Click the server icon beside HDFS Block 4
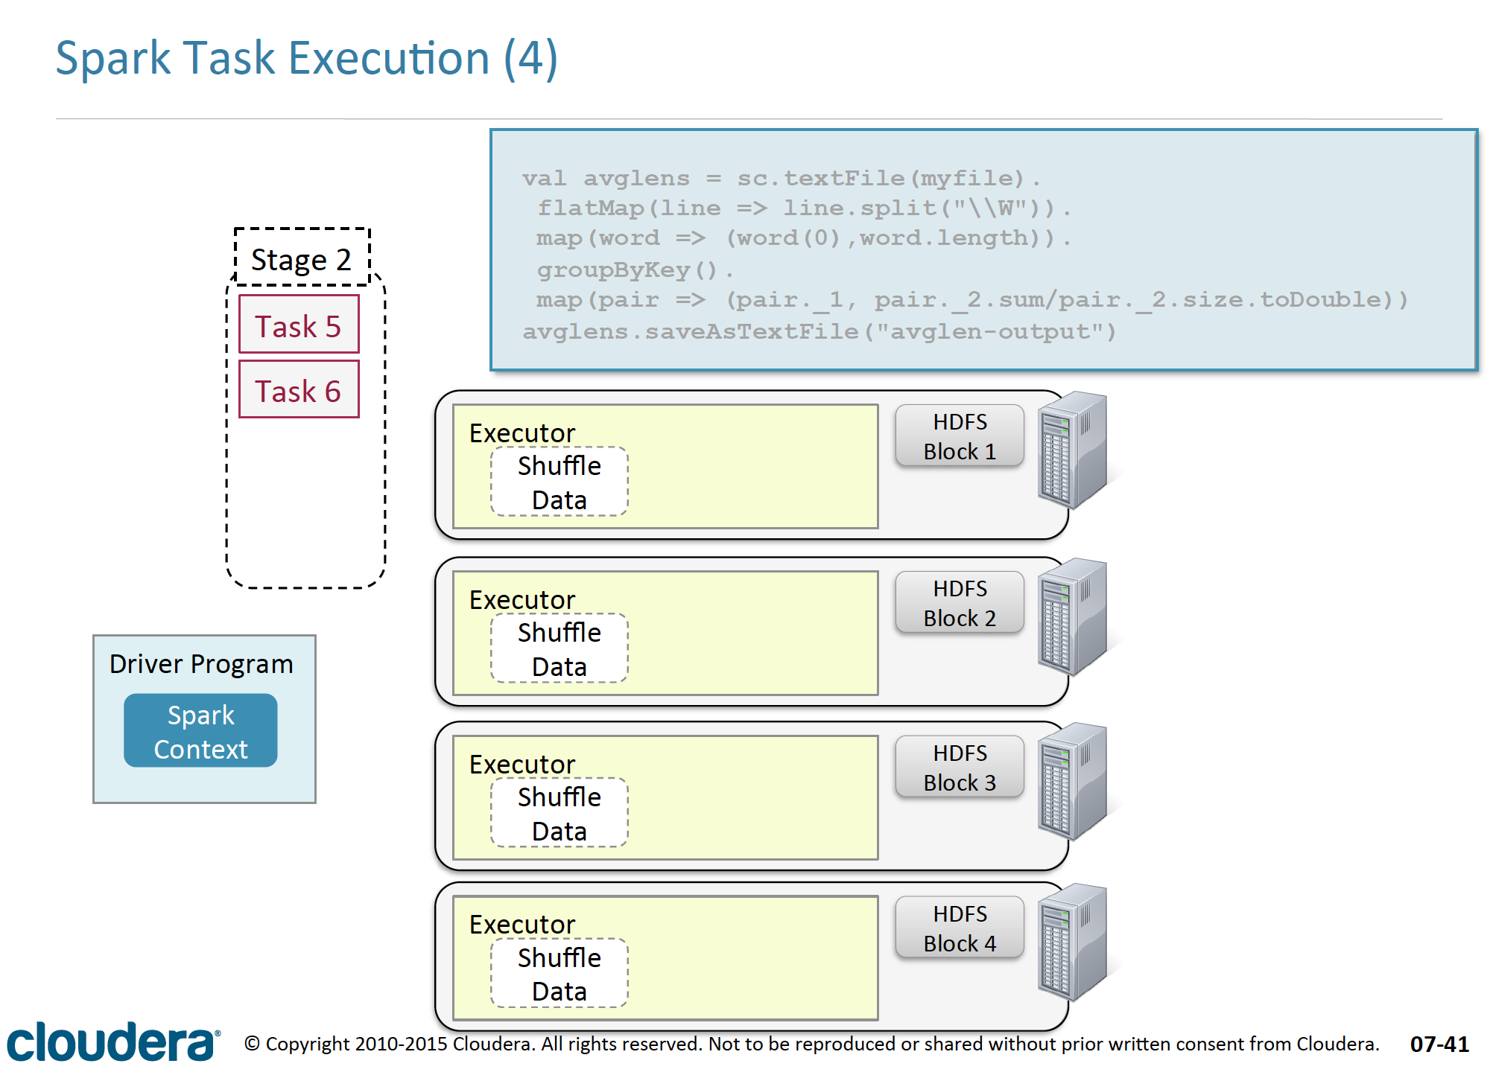This screenshot has height=1078, width=1493. tap(1071, 943)
